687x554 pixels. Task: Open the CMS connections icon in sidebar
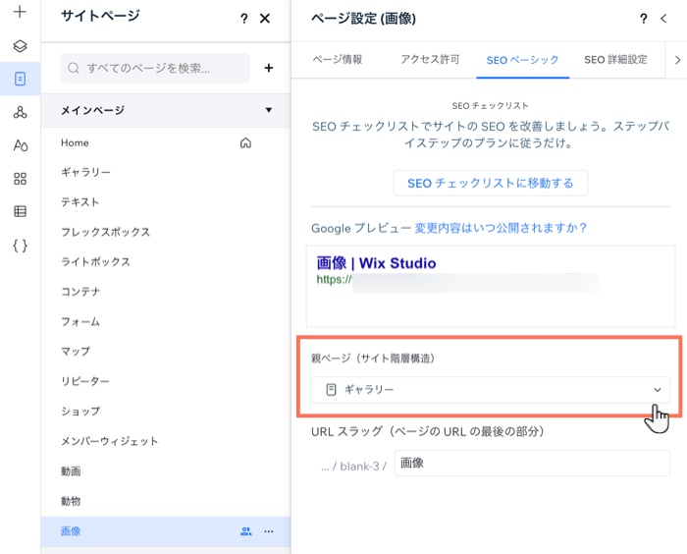click(x=20, y=113)
